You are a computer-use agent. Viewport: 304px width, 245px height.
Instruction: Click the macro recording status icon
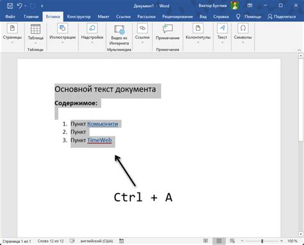click(121, 241)
